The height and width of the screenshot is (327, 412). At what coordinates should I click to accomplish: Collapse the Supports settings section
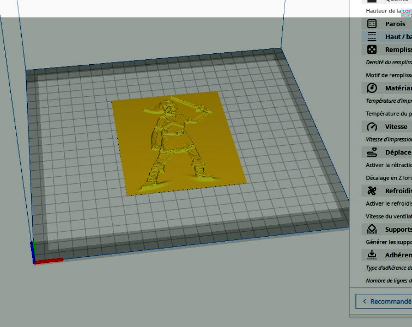point(387,230)
